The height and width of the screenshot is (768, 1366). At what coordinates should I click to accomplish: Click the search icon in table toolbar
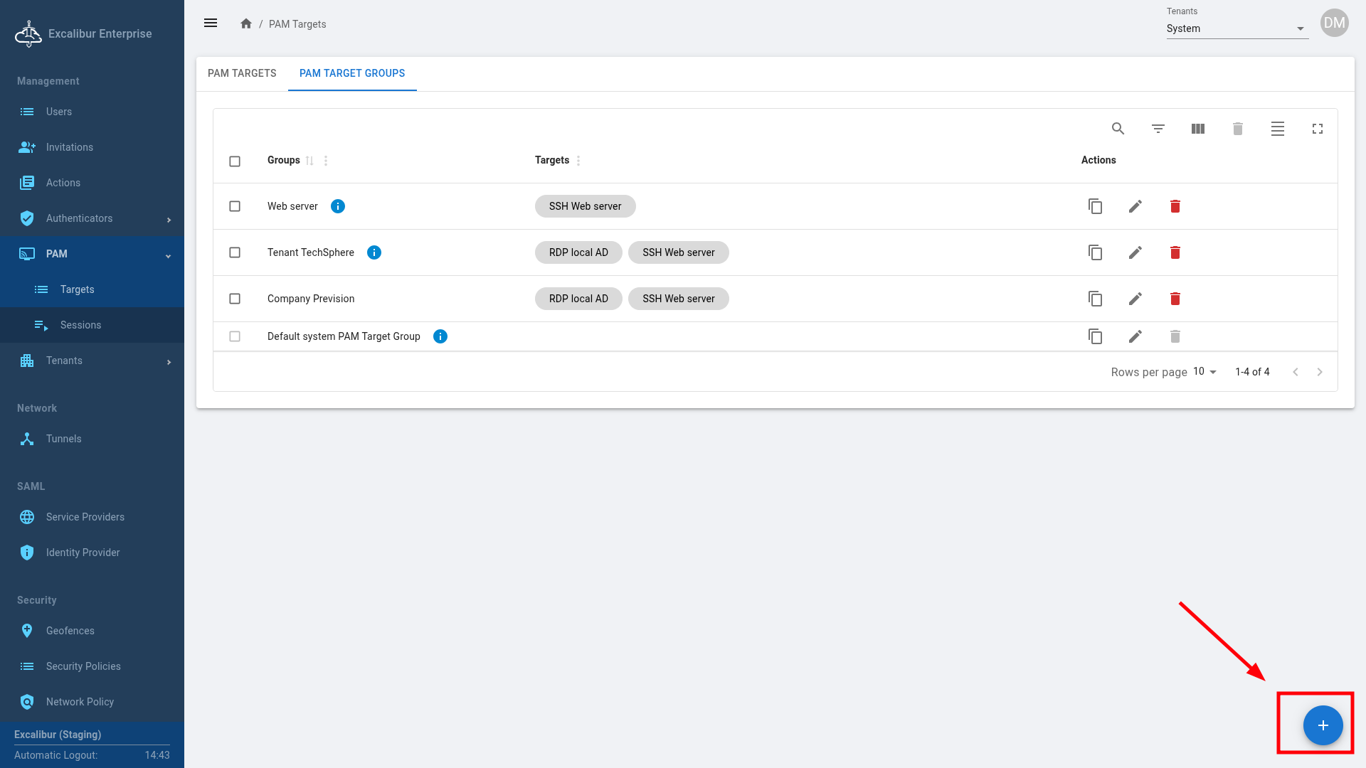click(1118, 129)
